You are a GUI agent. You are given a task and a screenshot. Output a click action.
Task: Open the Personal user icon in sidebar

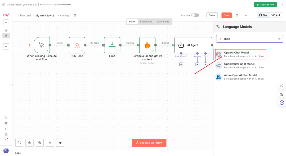[6, 36]
